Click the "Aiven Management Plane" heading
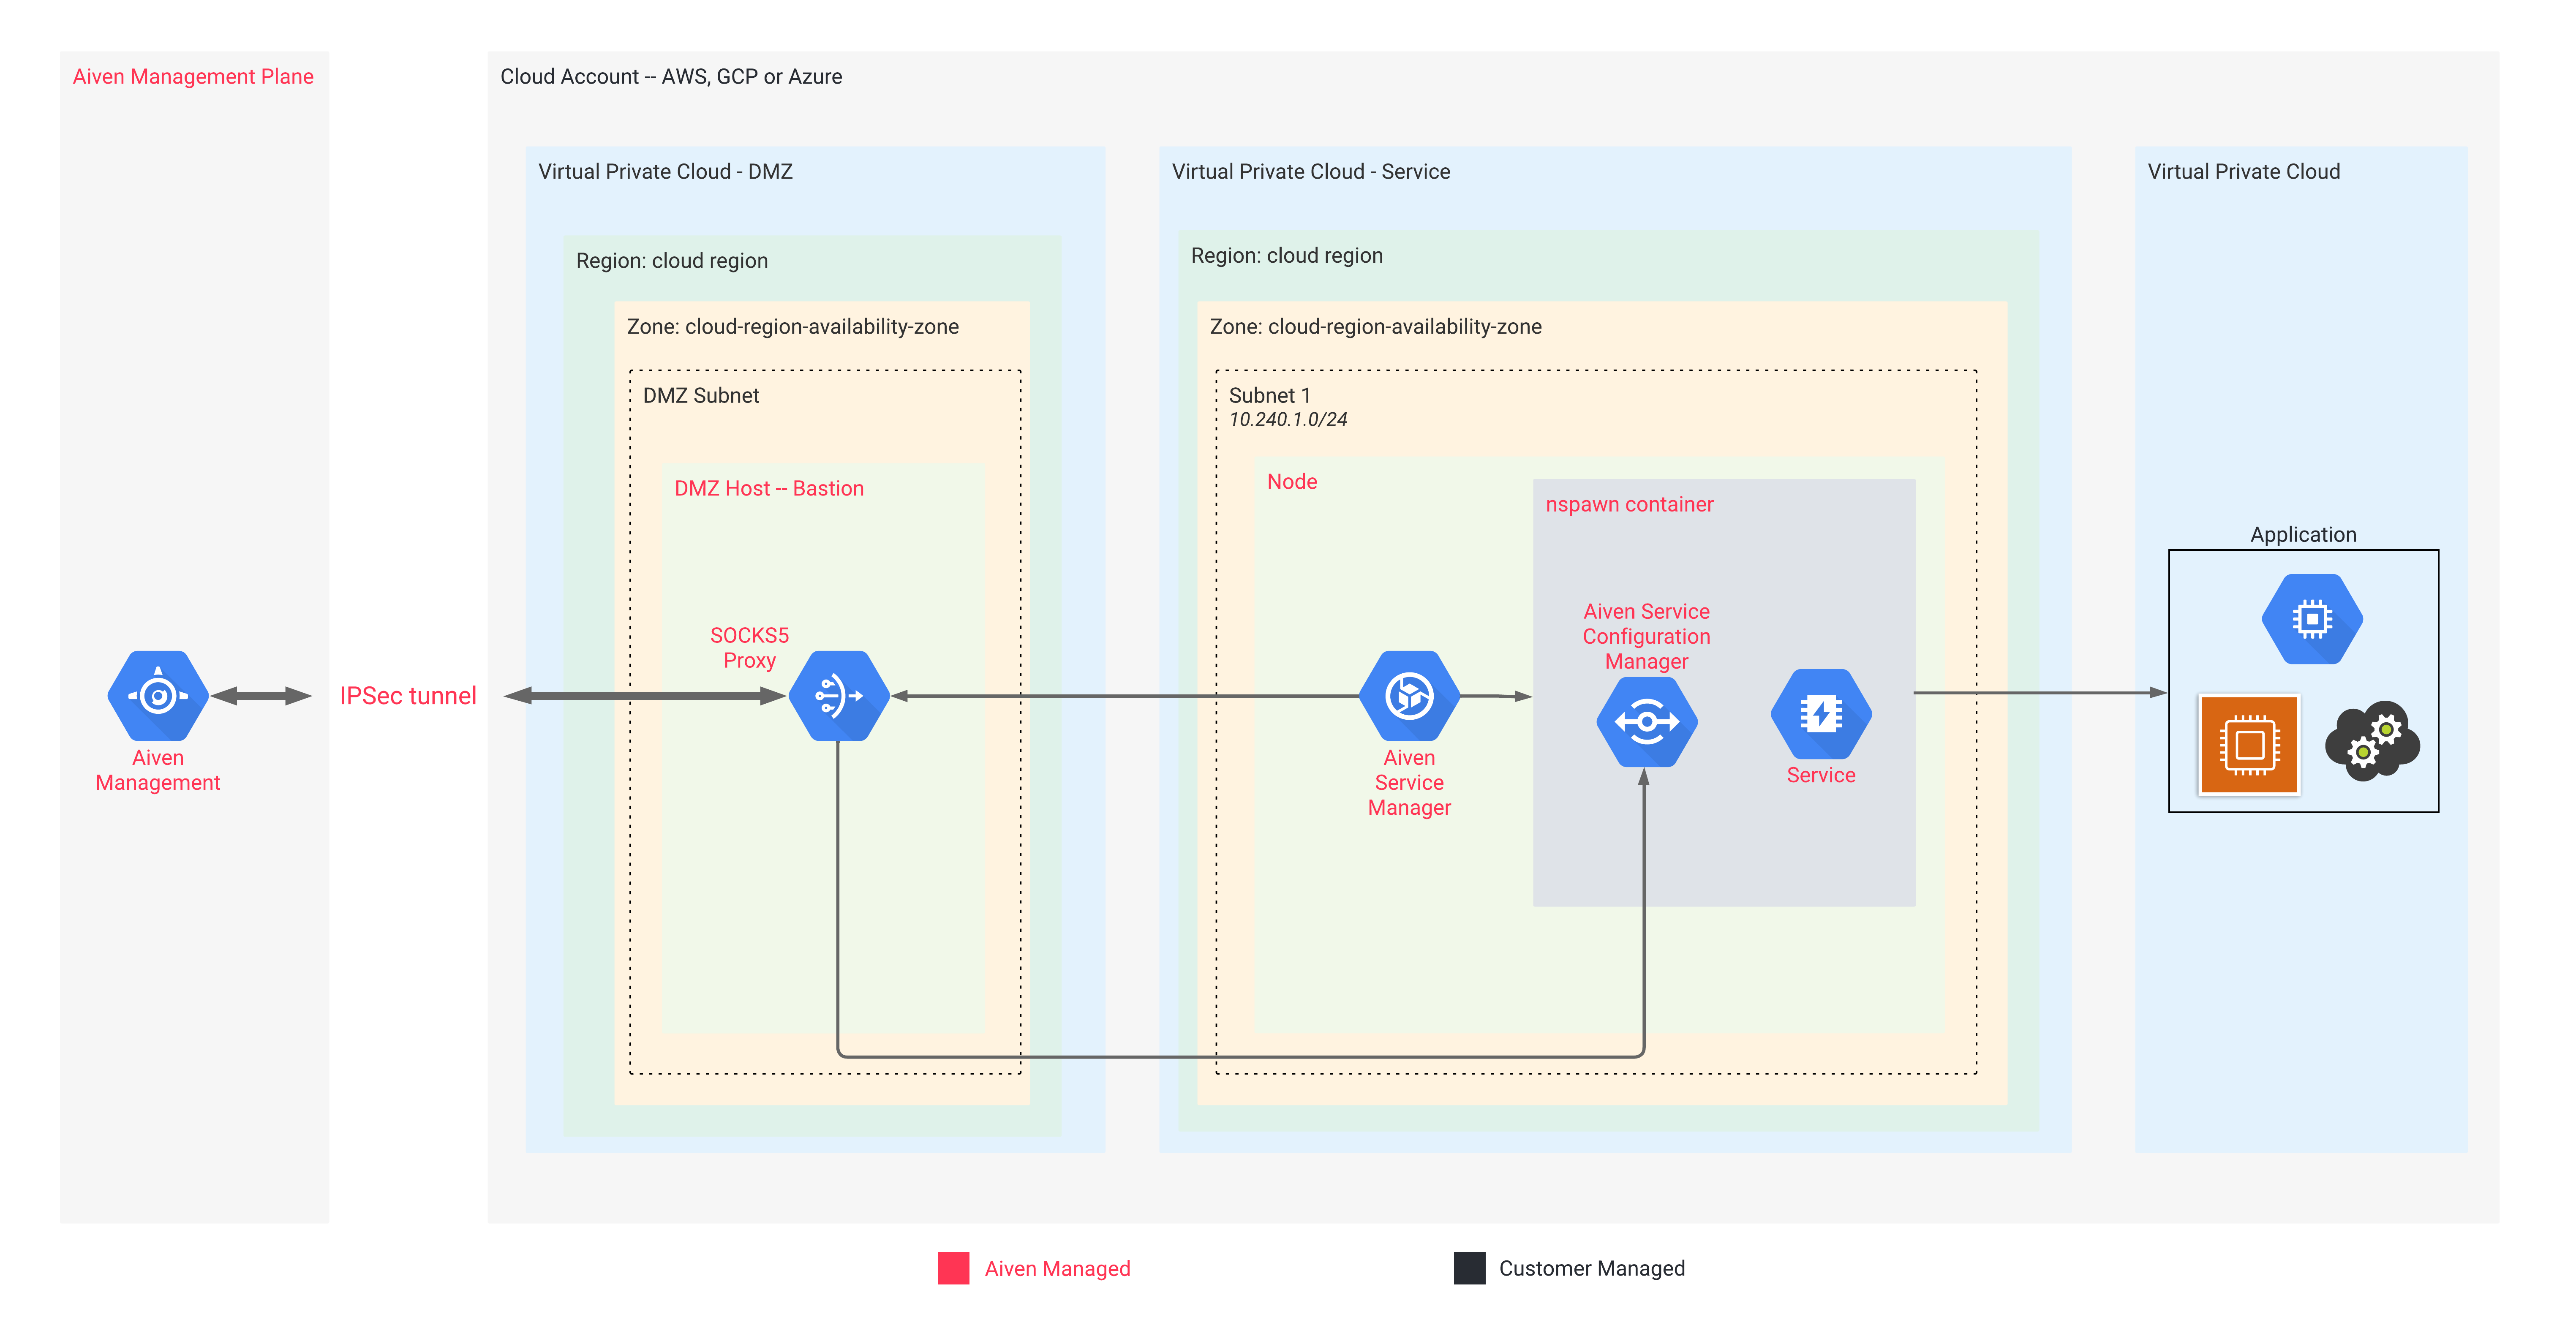The image size is (2576, 1336). 193,77
